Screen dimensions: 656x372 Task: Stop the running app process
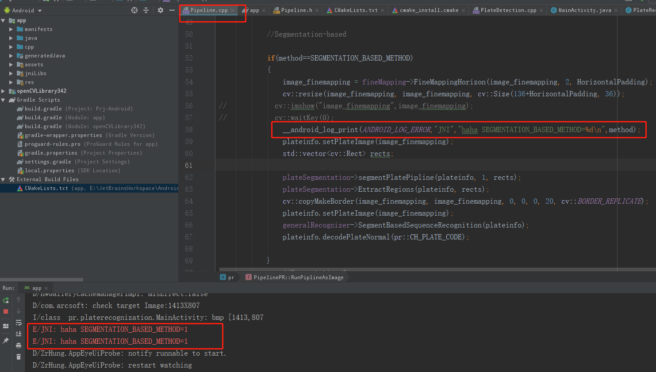coord(6,312)
